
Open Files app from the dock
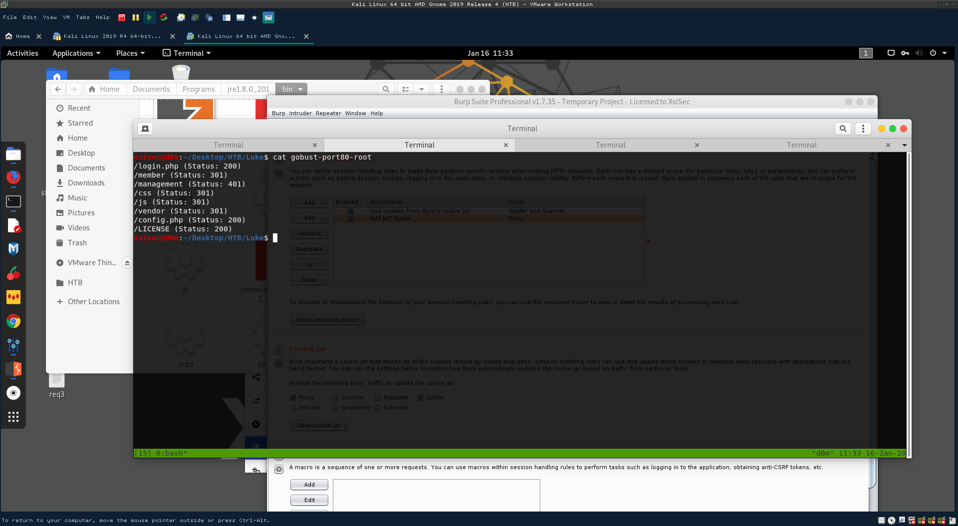13,154
